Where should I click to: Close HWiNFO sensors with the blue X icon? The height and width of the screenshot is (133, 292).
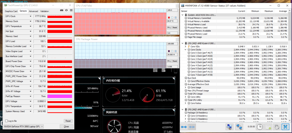[286, 127]
